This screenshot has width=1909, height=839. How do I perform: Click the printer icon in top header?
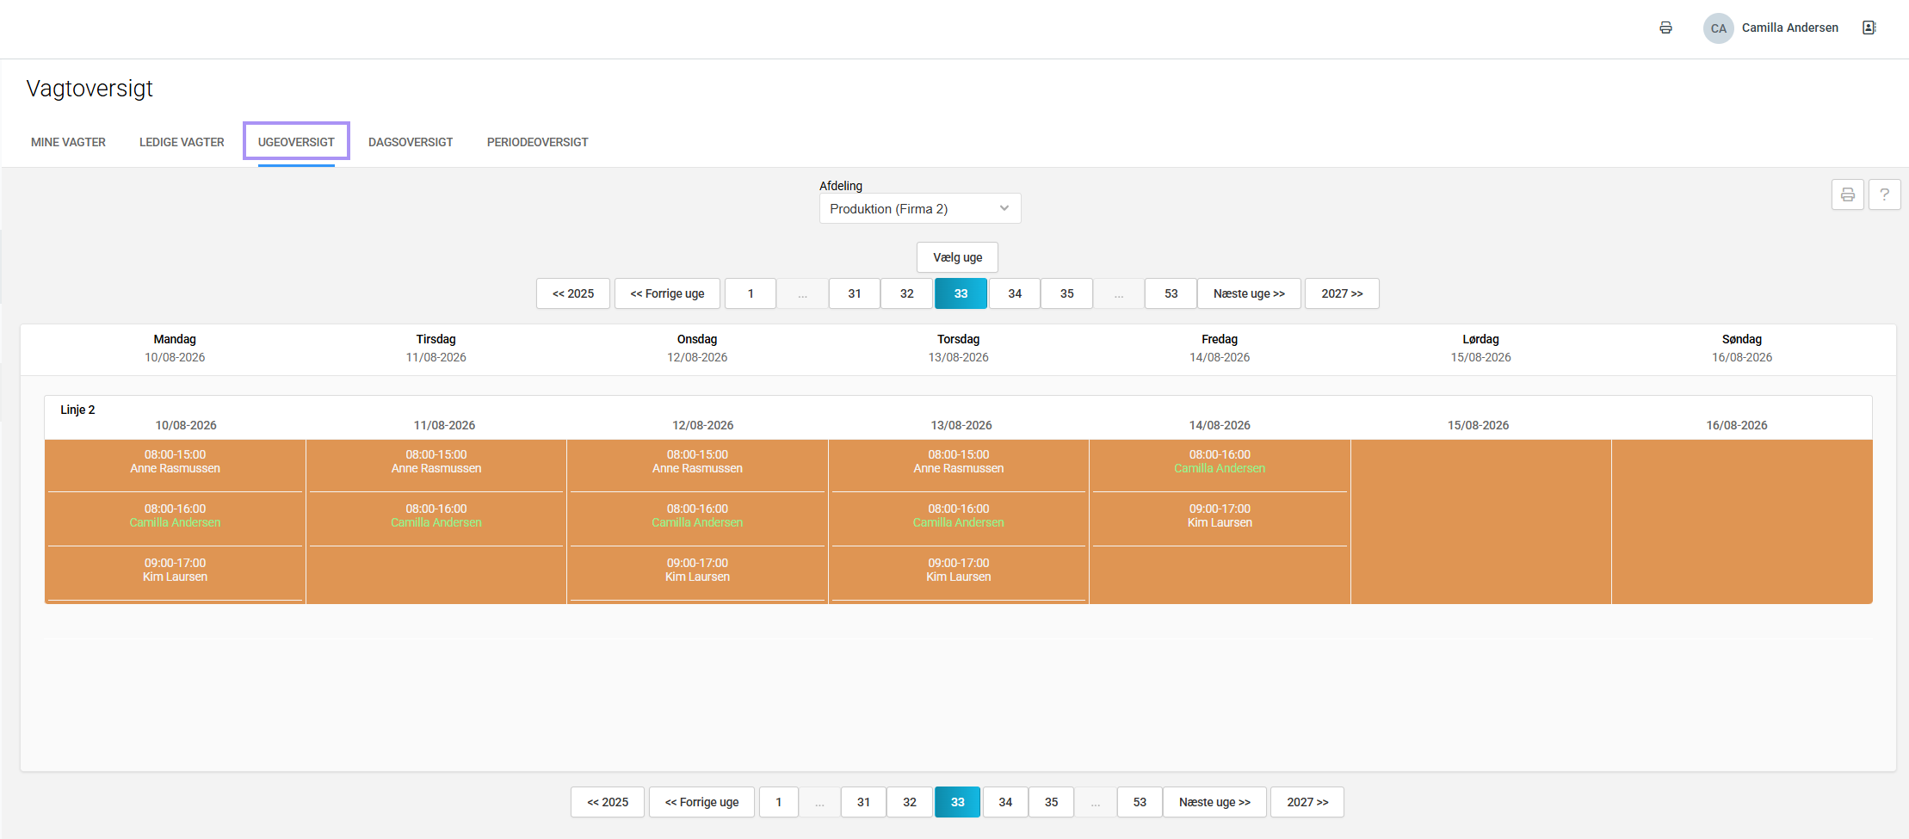pos(1665,28)
